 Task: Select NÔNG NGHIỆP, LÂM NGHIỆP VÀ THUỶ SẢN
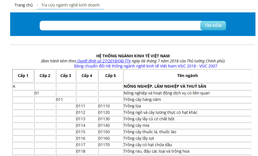(187, 86)
